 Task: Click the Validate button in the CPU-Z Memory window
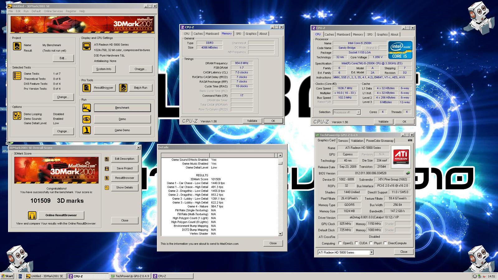pyautogui.click(x=252, y=121)
